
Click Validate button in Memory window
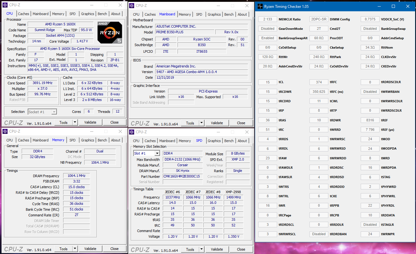[90, 249]
